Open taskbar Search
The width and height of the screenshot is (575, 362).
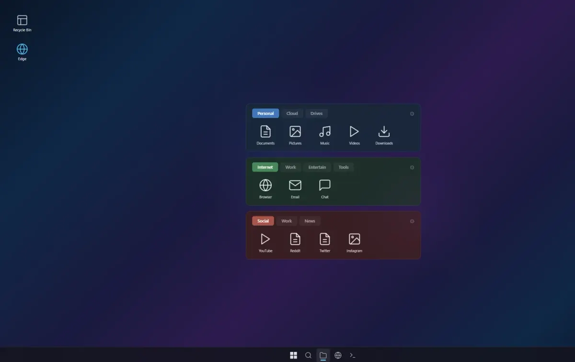pyautogui.click(x=308, y=355)
